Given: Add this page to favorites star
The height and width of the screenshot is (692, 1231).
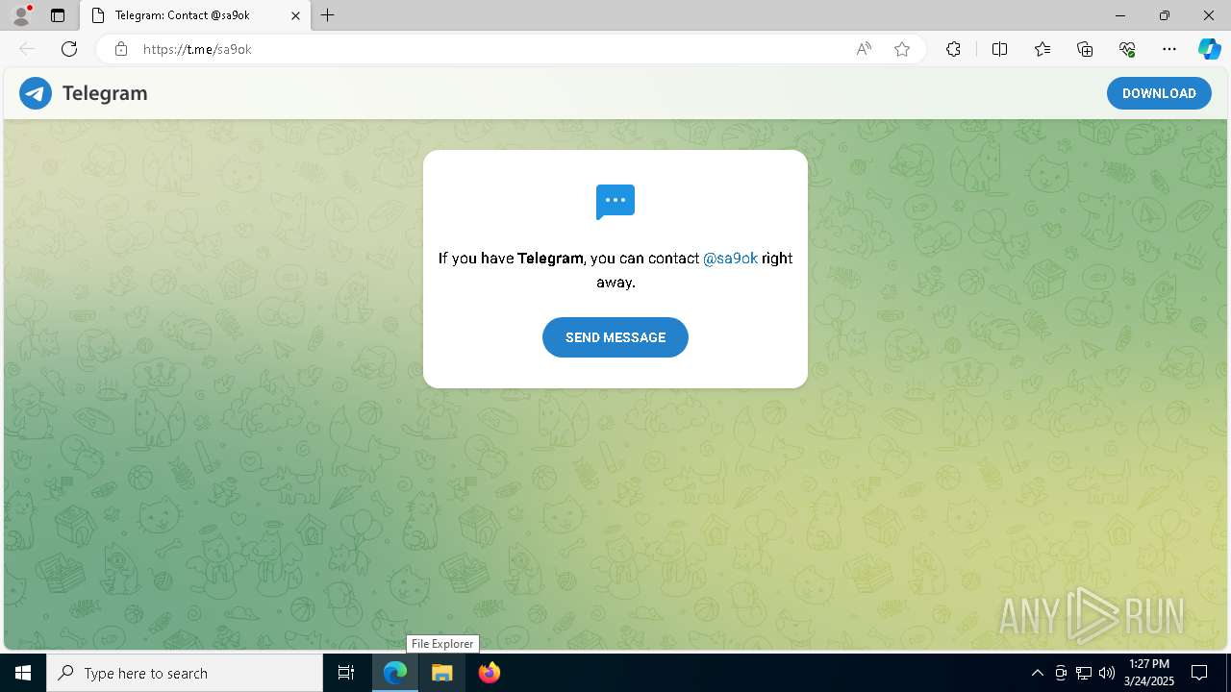Looking at the screenshot, I should tap(902, 49).
